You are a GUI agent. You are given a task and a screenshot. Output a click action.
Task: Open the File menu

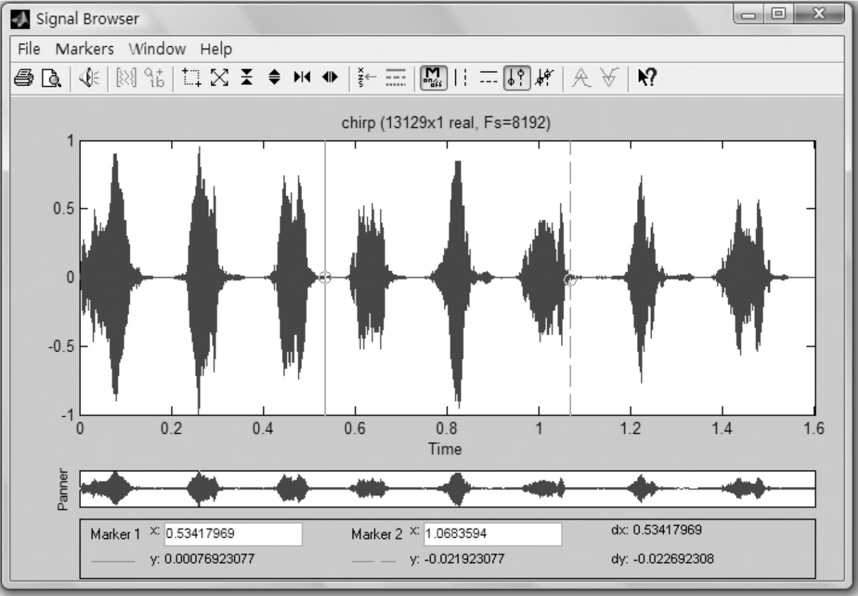click(28, 49)
